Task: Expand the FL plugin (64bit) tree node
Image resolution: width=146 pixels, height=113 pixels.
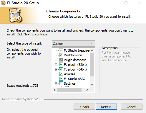Action: (x=56, y=69)
